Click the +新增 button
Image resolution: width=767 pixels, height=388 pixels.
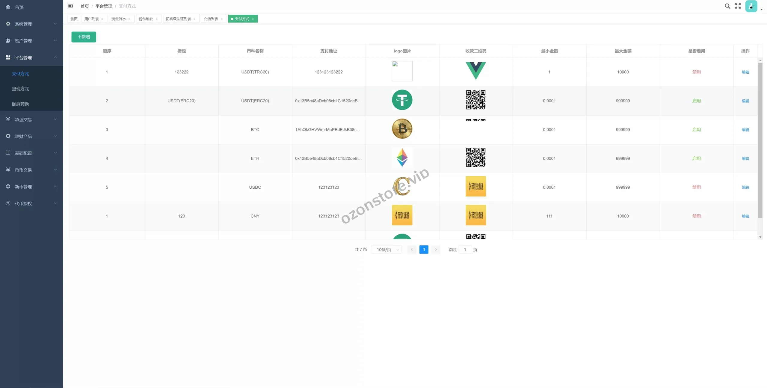click(84, 37)
